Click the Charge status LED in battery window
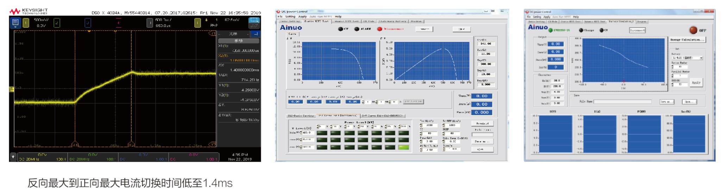Viewport: 725px width, 194px height. pyautogui.click(x=581, y=31)
